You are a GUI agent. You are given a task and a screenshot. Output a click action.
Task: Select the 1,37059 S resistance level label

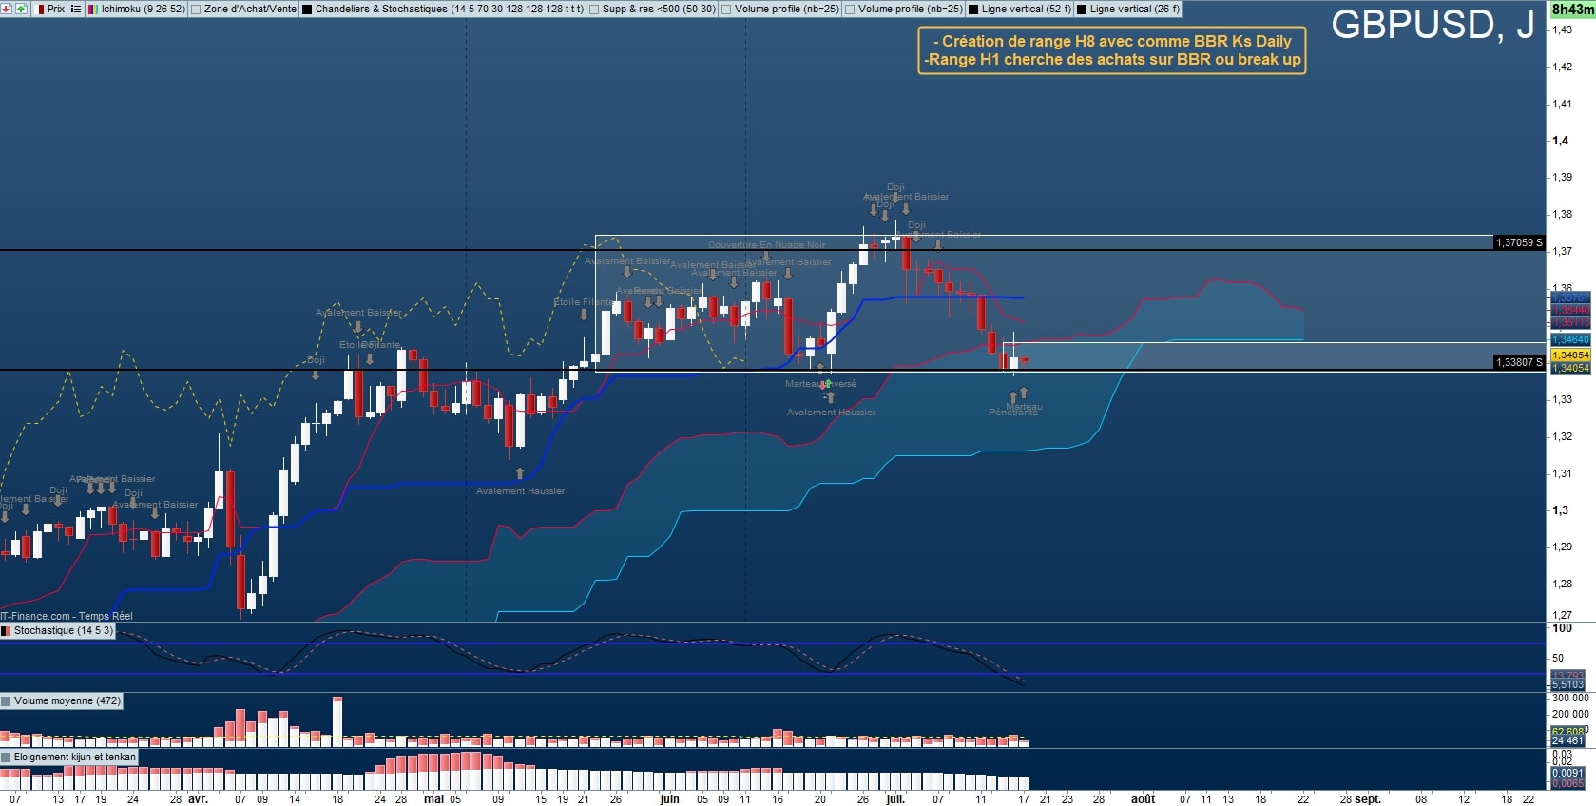1519,242
